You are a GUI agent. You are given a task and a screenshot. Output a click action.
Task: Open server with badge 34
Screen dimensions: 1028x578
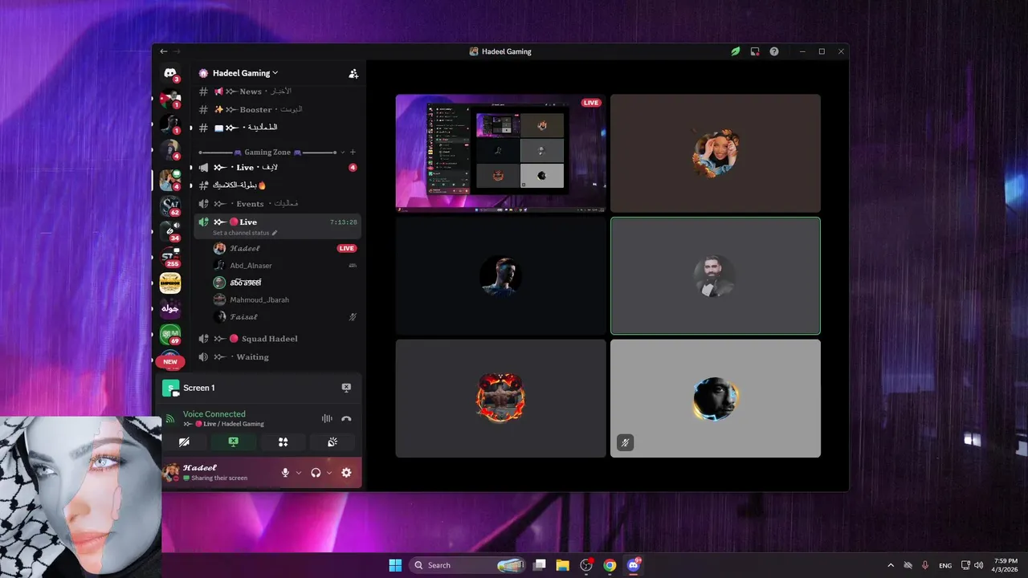pyautogui.click(x=170, y=232)
